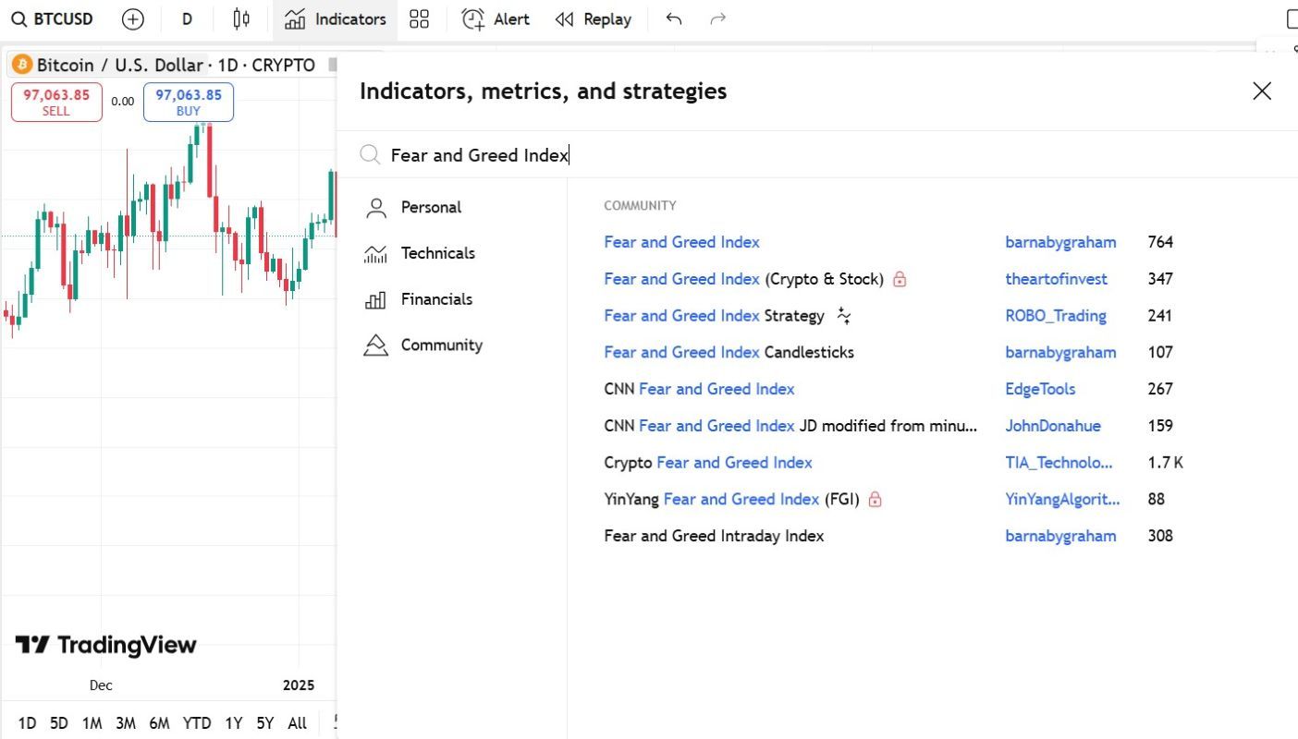Set chart range to YTD

[x=197, y=723]
